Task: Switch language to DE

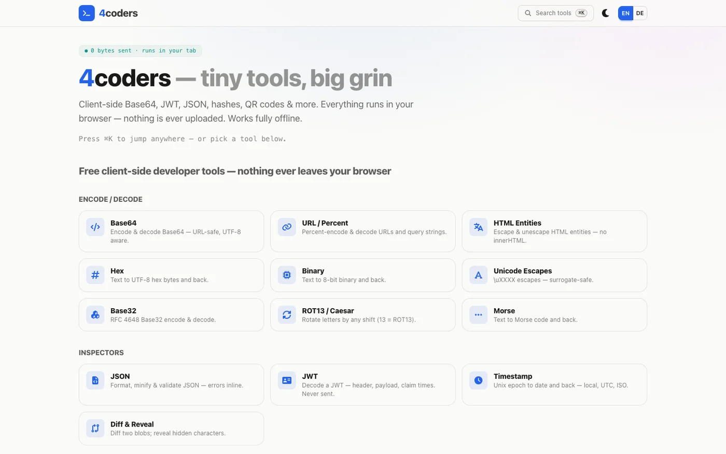Action: pos(640,13)
